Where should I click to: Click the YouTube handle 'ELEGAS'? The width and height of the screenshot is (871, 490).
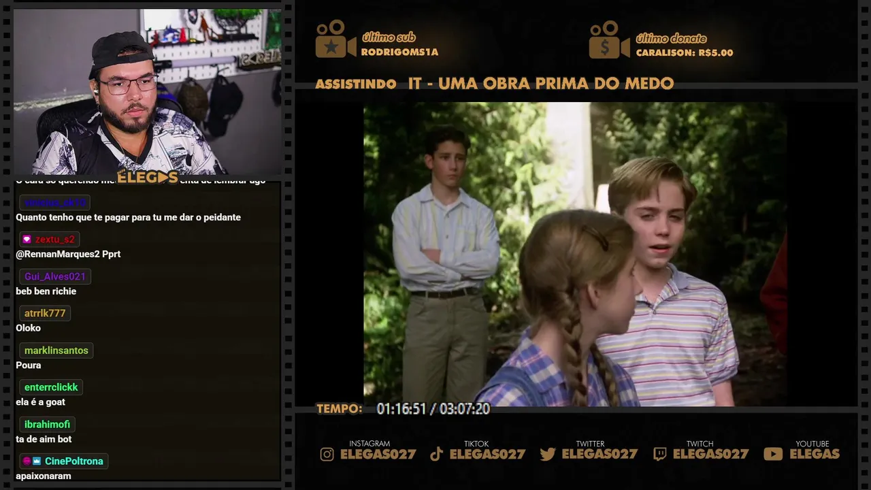[815, 454]
